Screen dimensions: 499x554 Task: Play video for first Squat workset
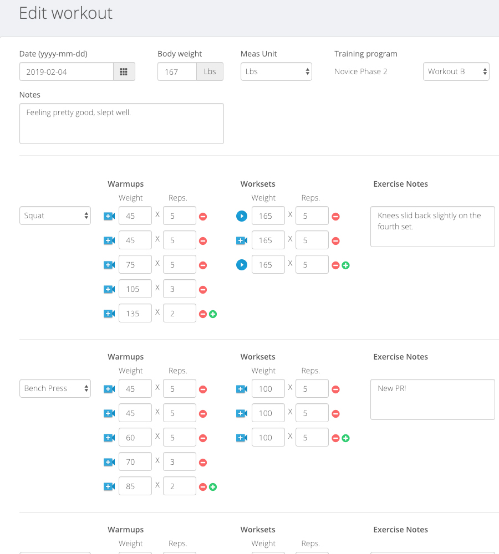[x=242, y=216]
